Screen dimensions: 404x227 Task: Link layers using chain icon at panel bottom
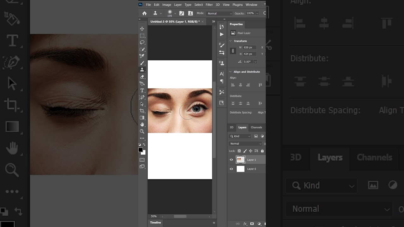point(238,224)
